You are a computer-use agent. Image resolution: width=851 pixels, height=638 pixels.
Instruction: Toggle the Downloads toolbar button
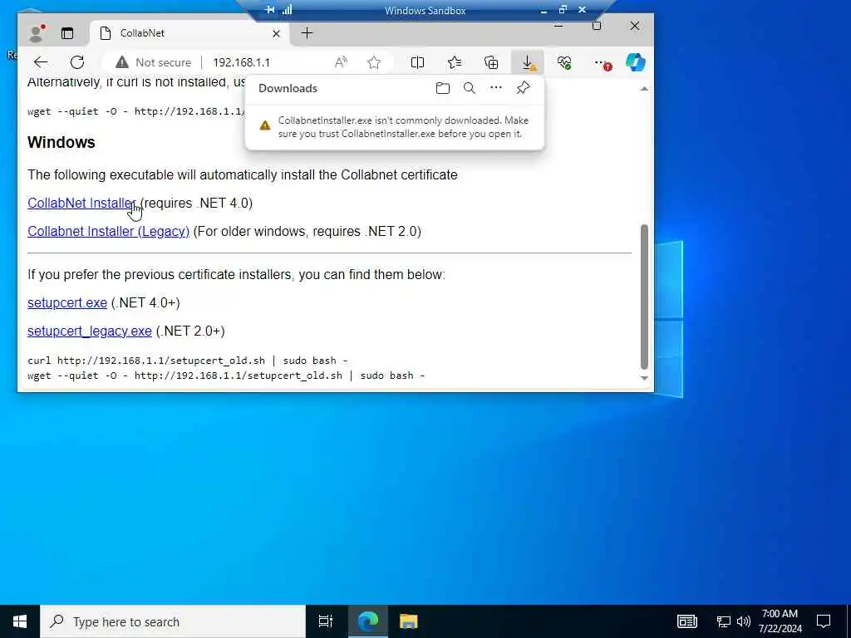coord(528,62)
